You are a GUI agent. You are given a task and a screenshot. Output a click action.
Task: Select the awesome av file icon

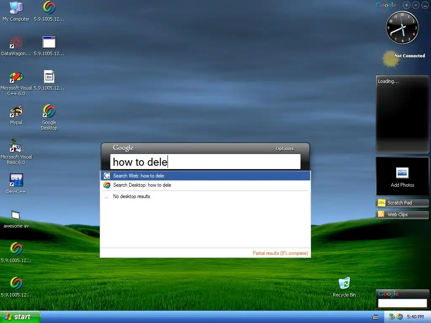point(16,219)
